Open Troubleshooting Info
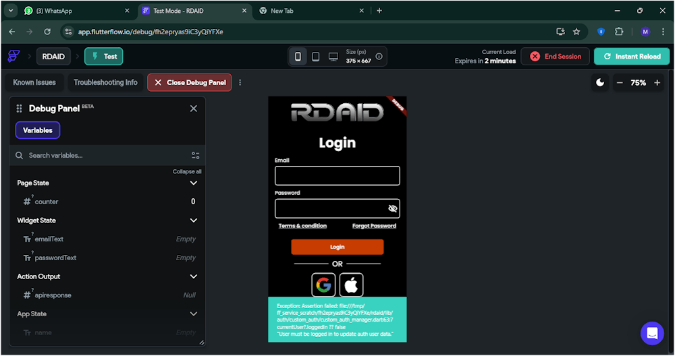This screenshot has width=675, height=356. pyautogui.click(x=105, y=82)
